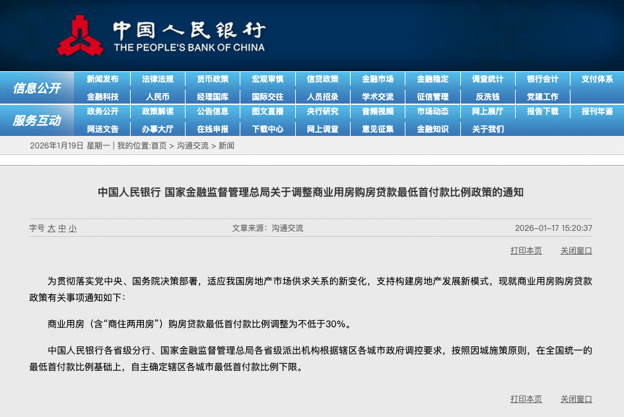Viewport: 624px width, 417px height.
Task: Follow the 新闻 breadcrumb link
Action: (226, 146)
